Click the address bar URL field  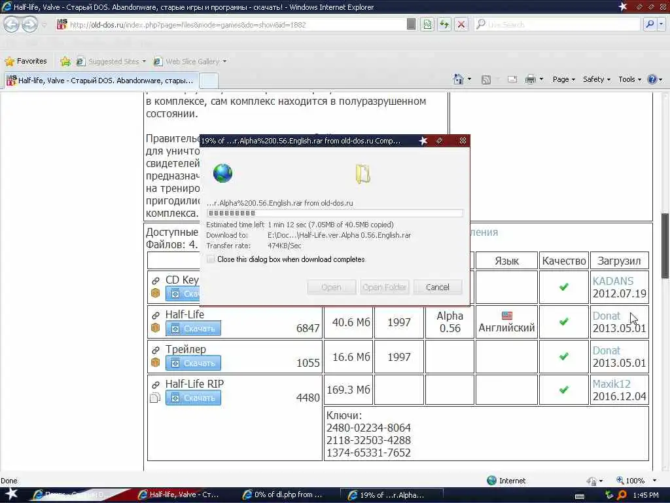[x=231, y=24]
